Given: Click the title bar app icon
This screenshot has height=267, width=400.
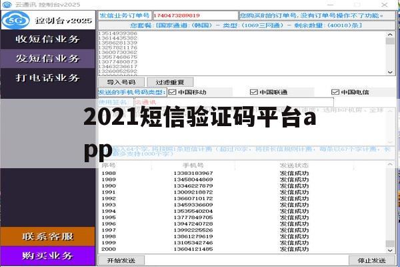Looking at the screenshot, I should [7, 5].
